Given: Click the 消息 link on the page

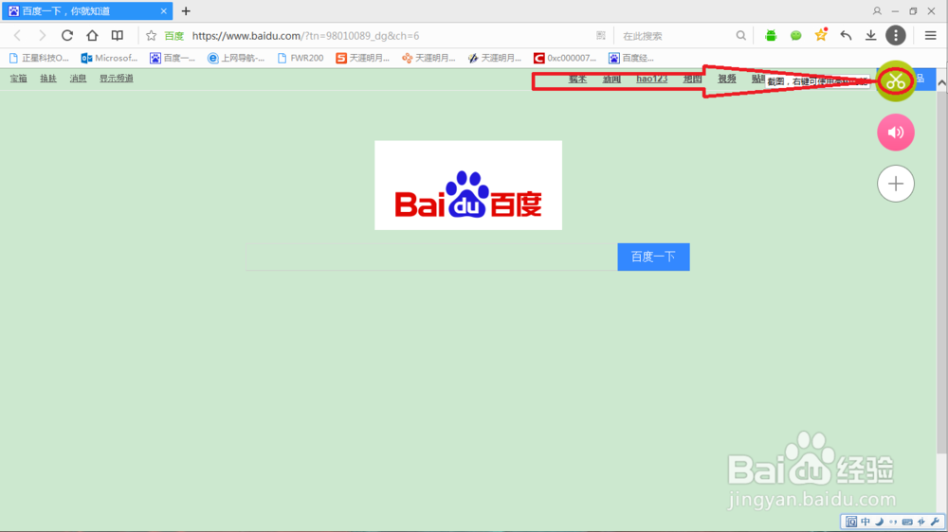Looking at the screenshot, I should (x=78, y=79).
